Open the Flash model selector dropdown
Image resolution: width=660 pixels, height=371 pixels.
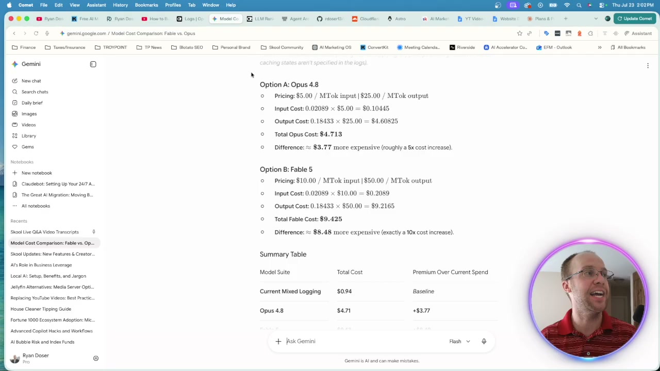pyautogui.click(x=459, y=341)
